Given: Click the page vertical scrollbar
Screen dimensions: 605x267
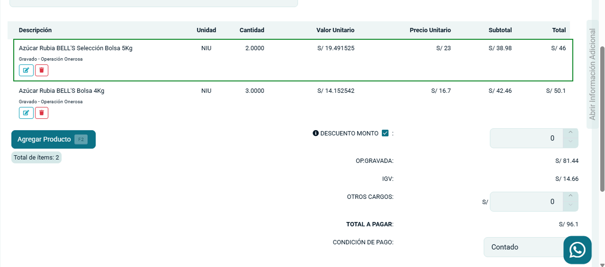Looking at the screenshot, I should (602, 118).
